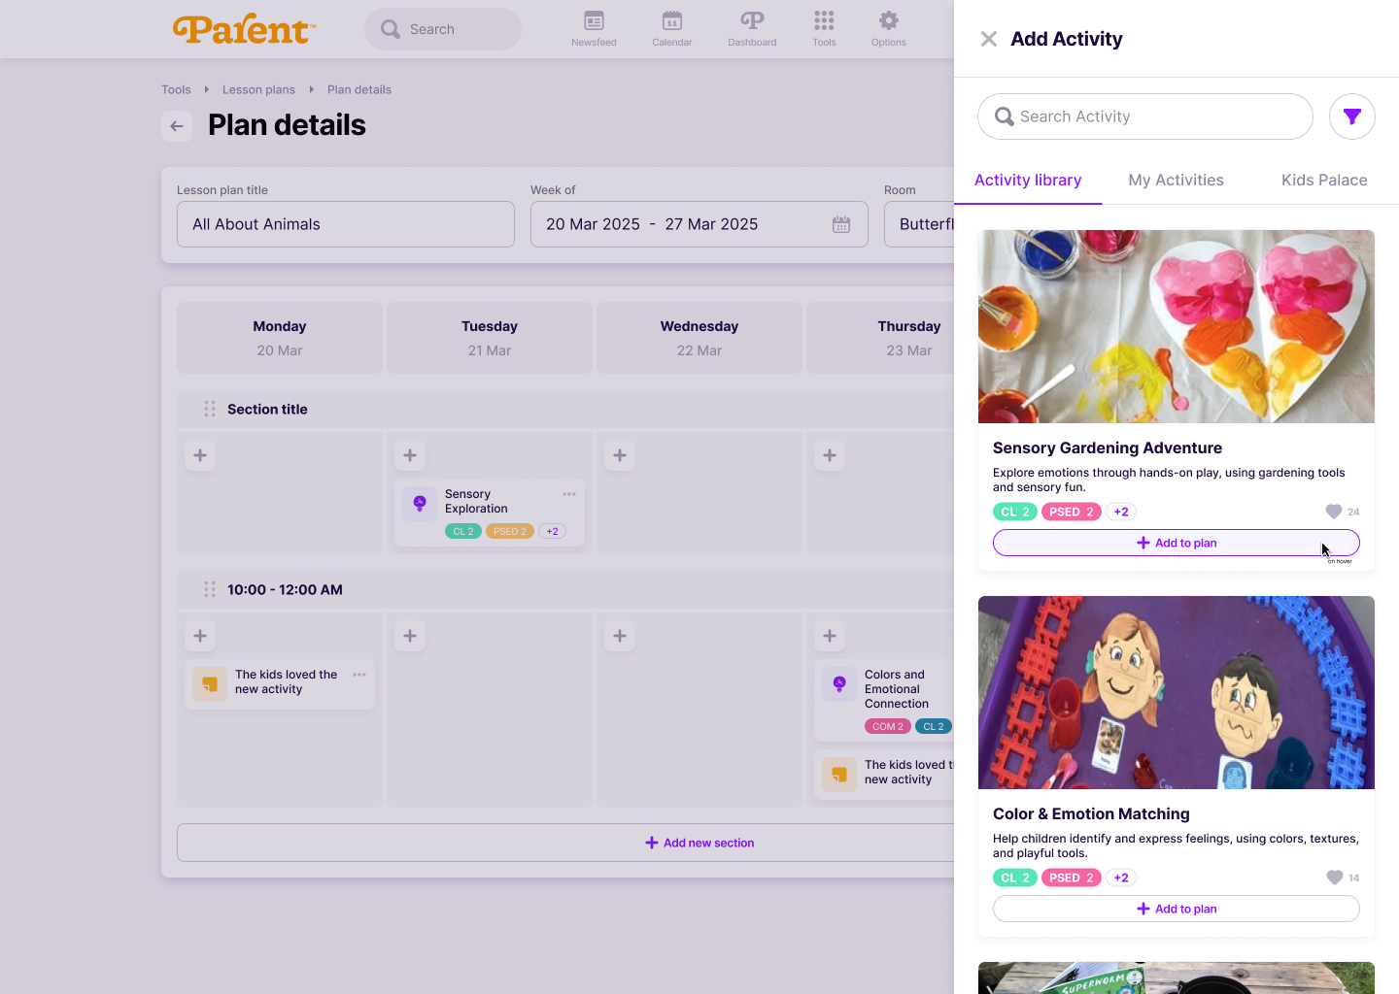Add activity to Thursday in Section title row

coord(830,455)
